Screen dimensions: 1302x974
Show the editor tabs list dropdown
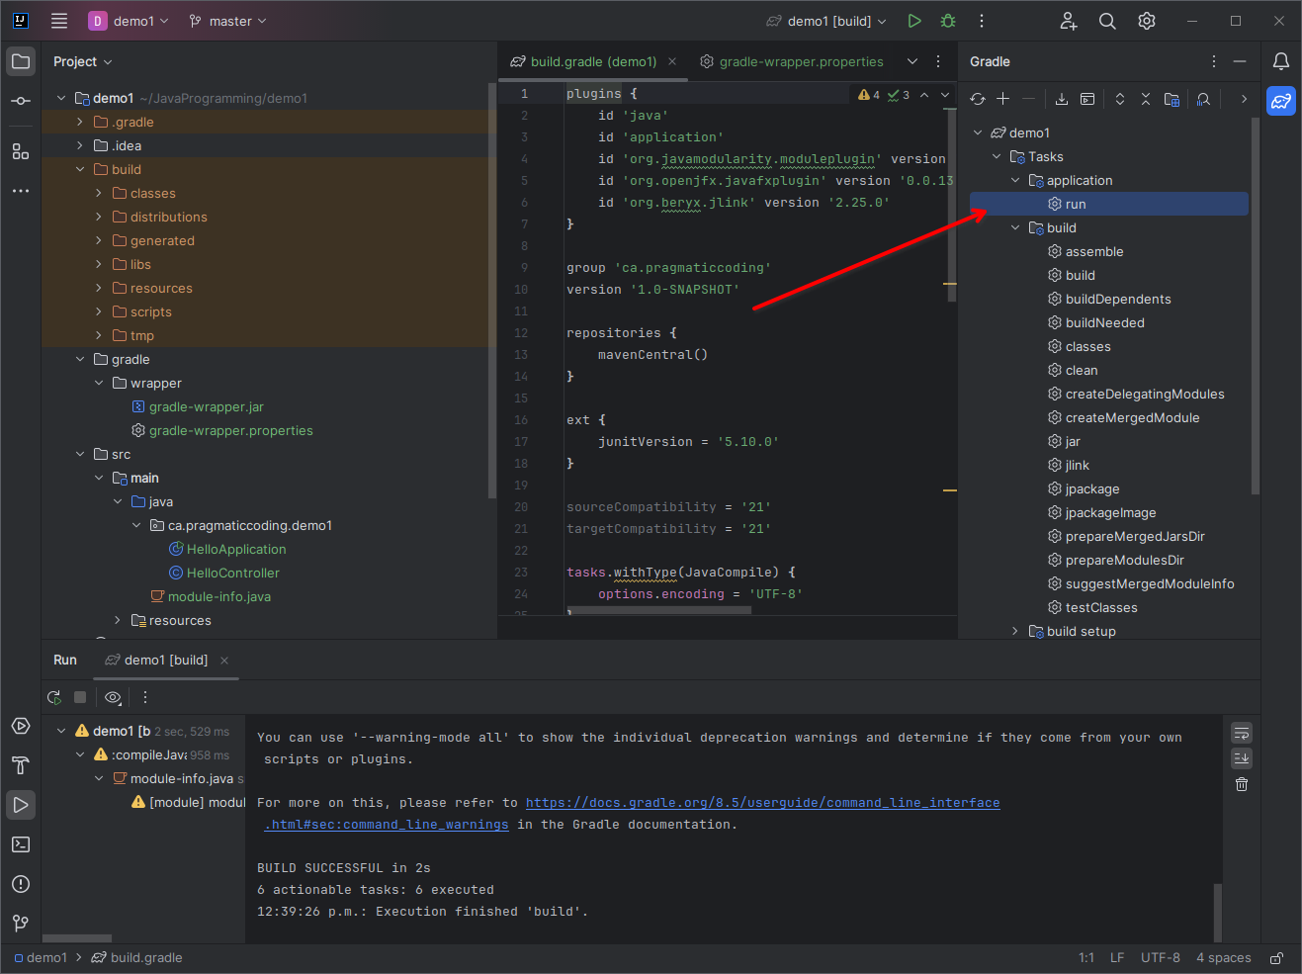[x=912, y=61]
